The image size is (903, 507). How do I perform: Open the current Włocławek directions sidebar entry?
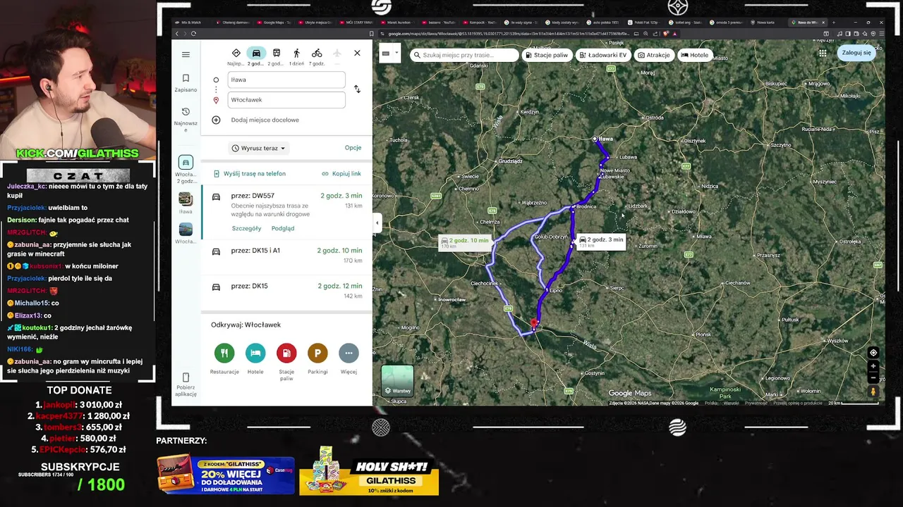[x=186, y=169]
